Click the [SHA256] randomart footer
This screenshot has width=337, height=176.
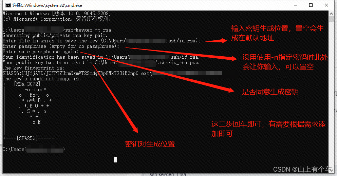29,138
